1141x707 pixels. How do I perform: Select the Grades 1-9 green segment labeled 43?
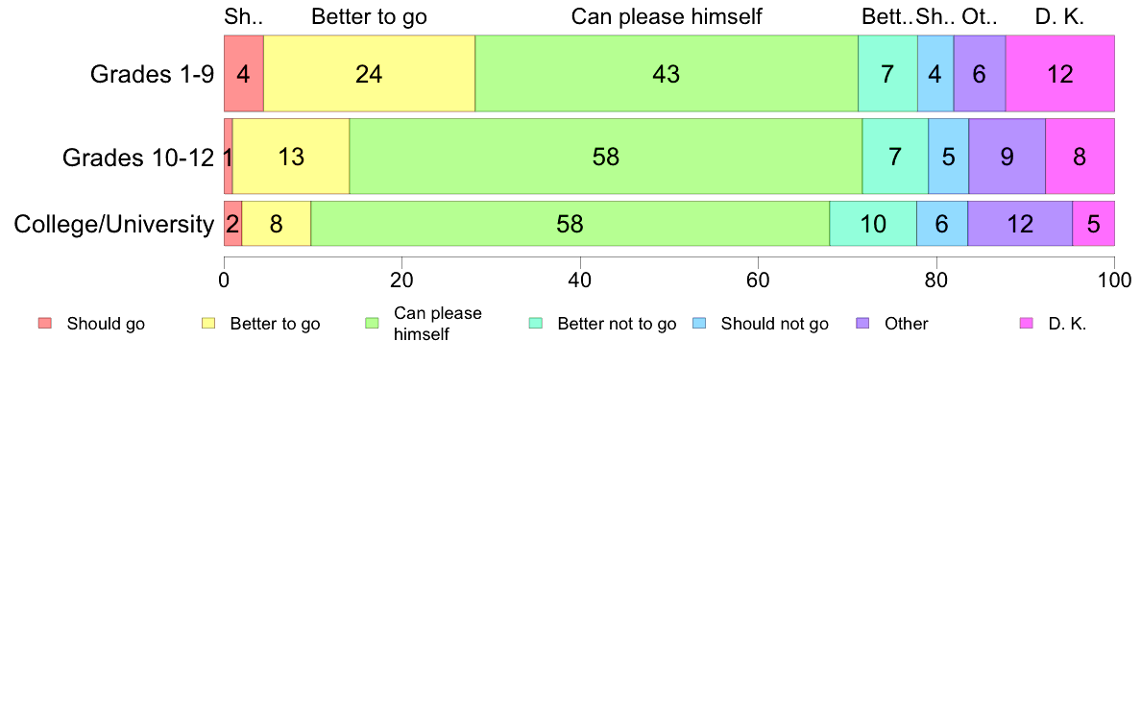coord(667,74)
